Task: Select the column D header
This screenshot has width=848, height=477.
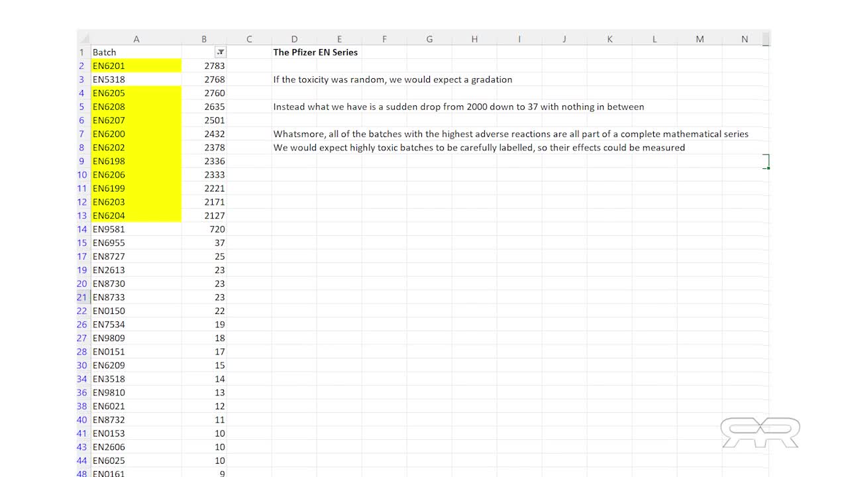Action: (x=294, y=39)
